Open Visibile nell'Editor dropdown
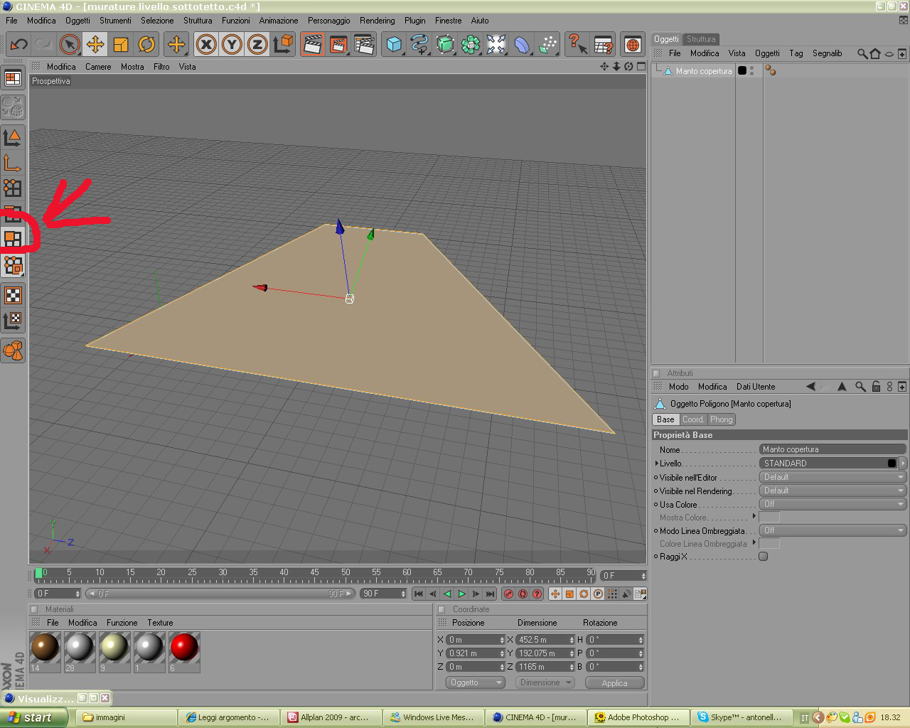This screenshot has width=910, height=728. pos(833,477)
